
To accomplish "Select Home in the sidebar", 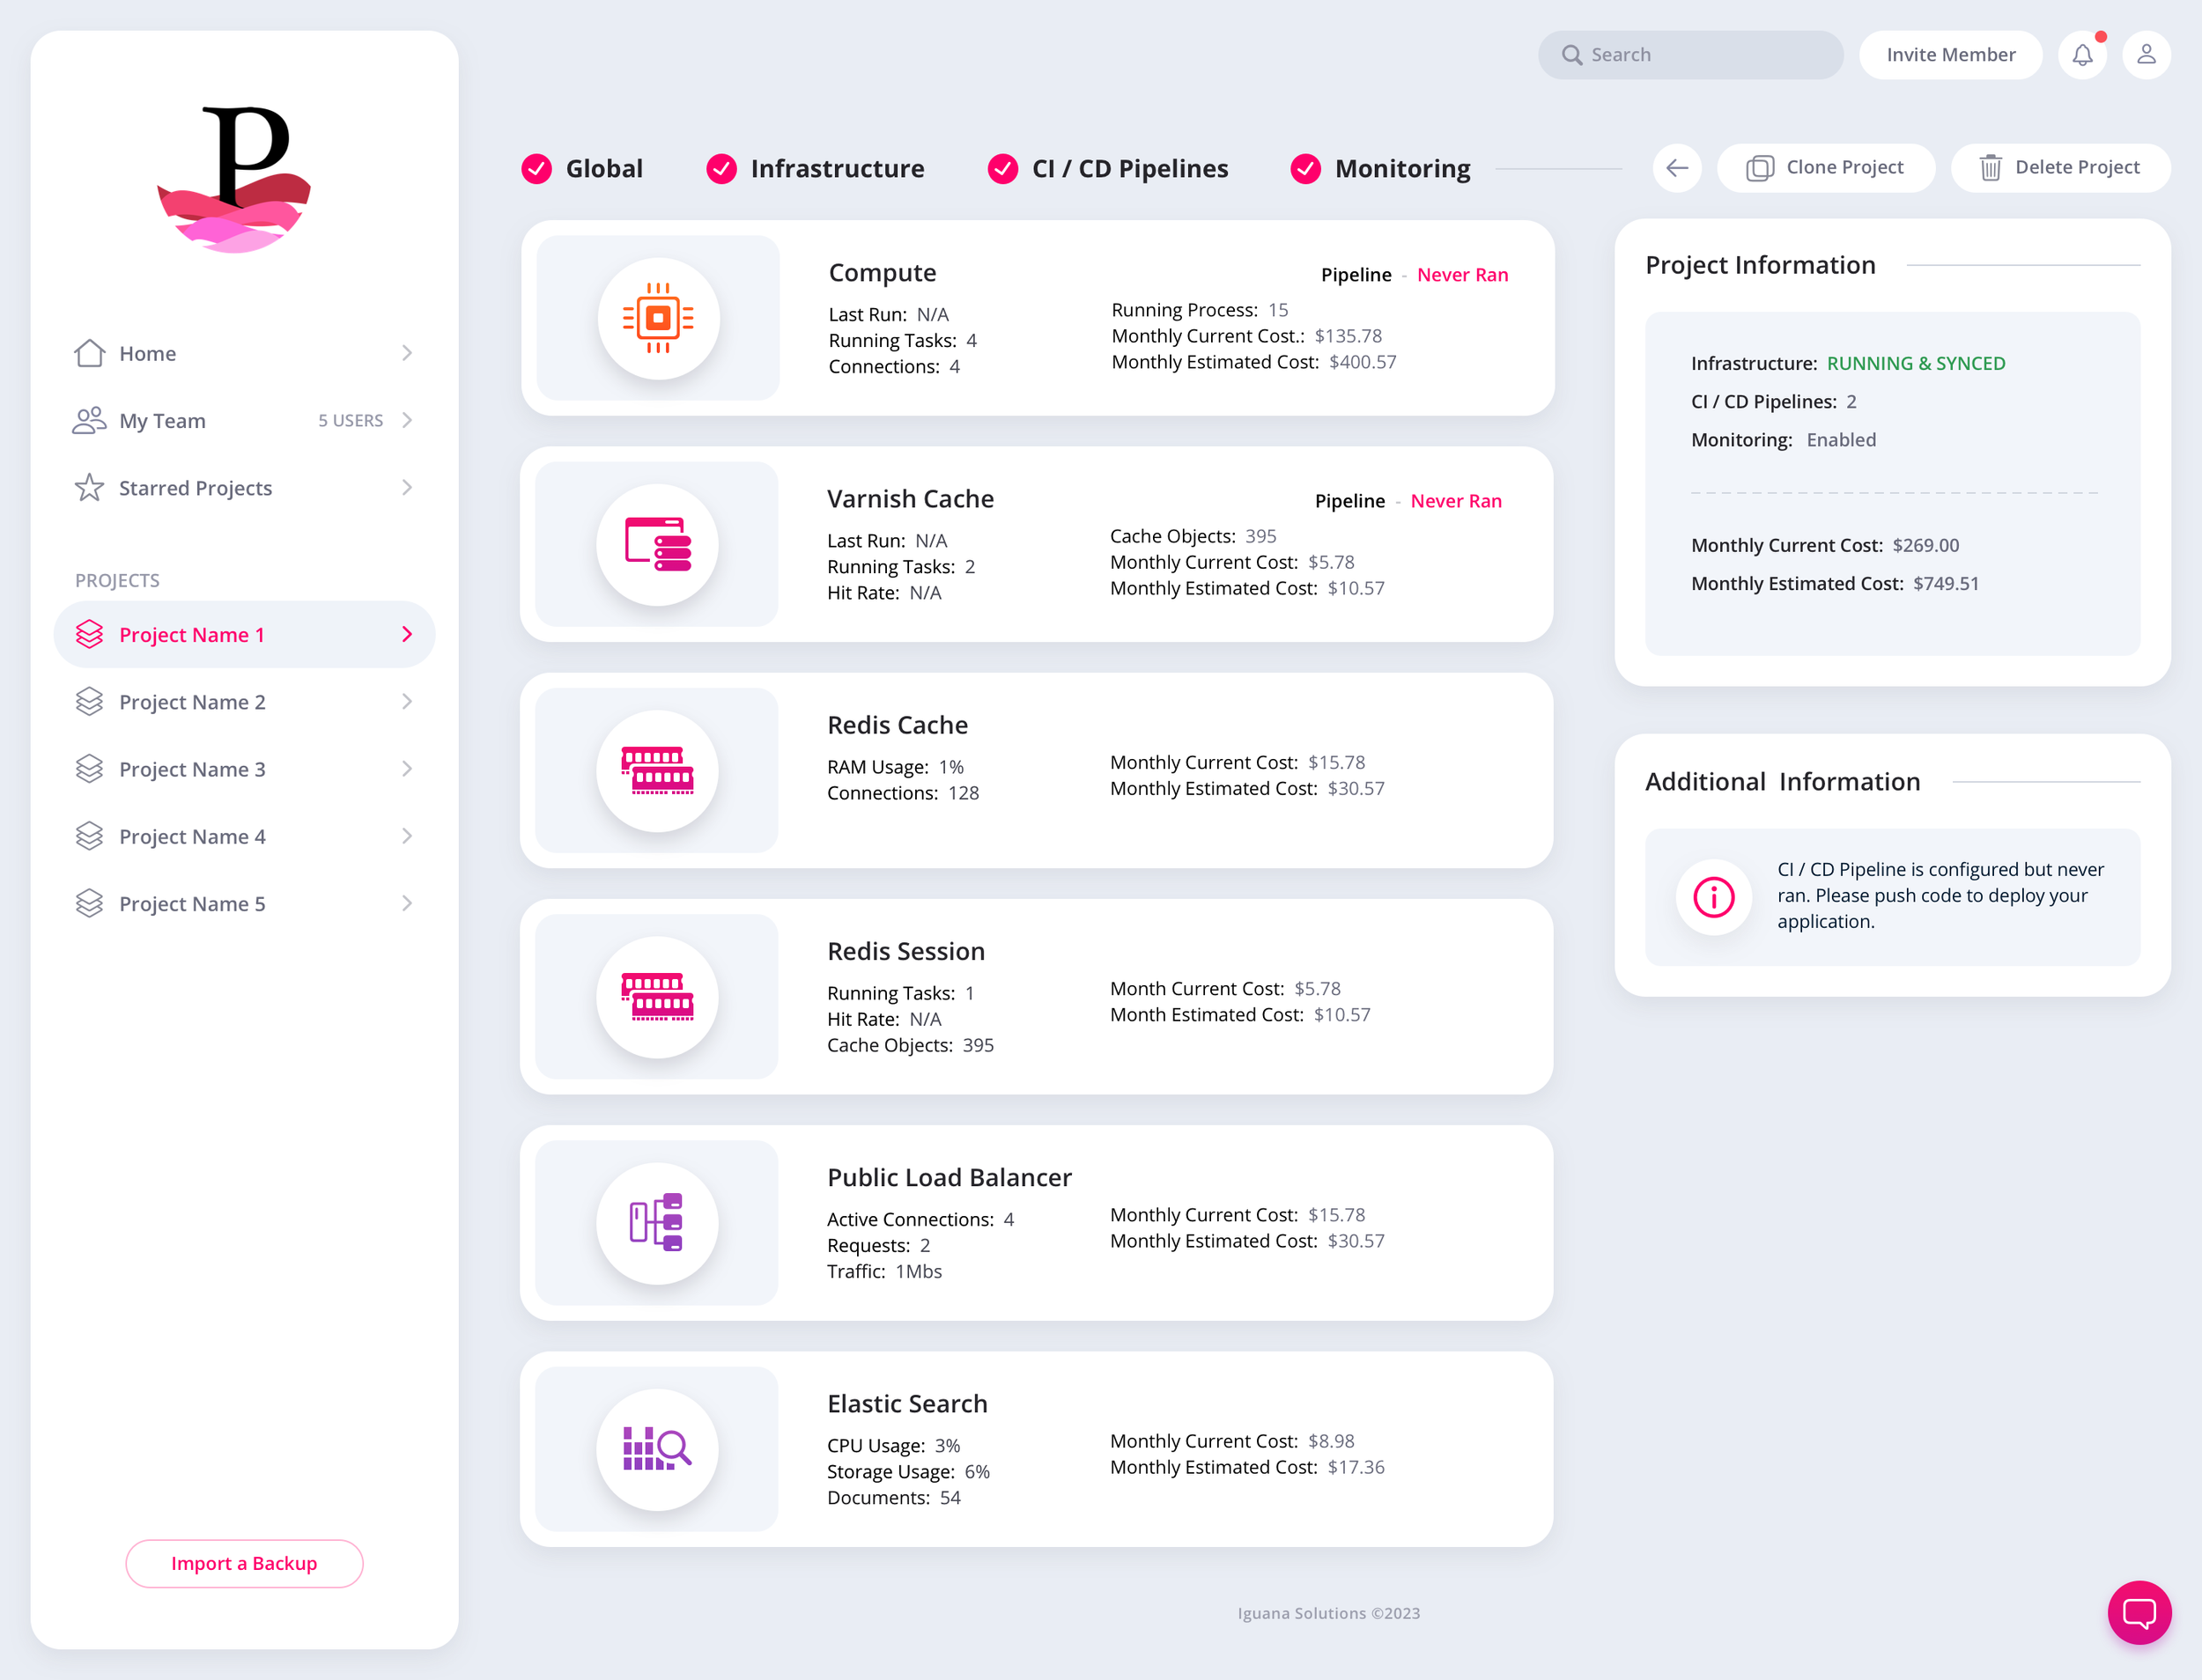I will (147, 353).
